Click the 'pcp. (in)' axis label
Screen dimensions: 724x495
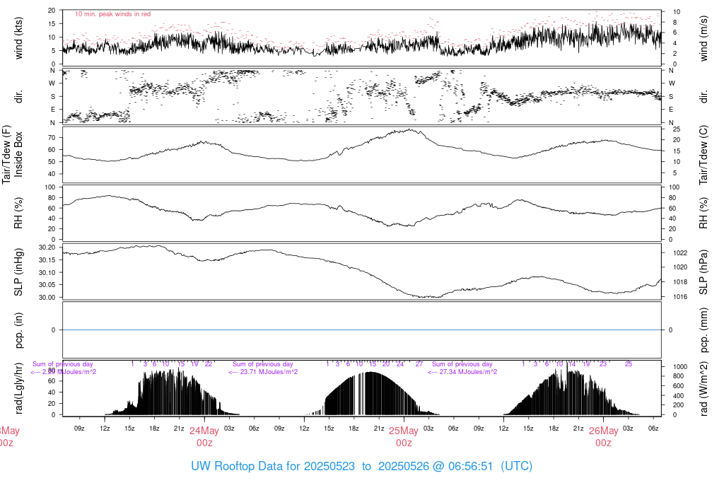[18, 330]
